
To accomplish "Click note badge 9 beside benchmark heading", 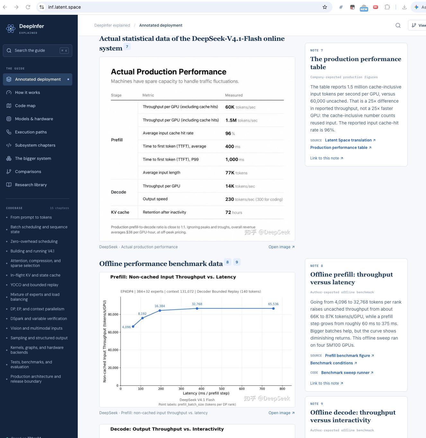I will point(237,262).
